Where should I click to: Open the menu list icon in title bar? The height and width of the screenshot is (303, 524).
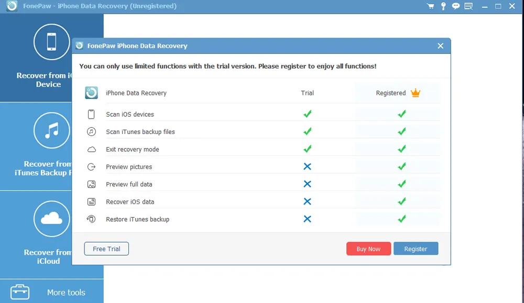point(468,6)
